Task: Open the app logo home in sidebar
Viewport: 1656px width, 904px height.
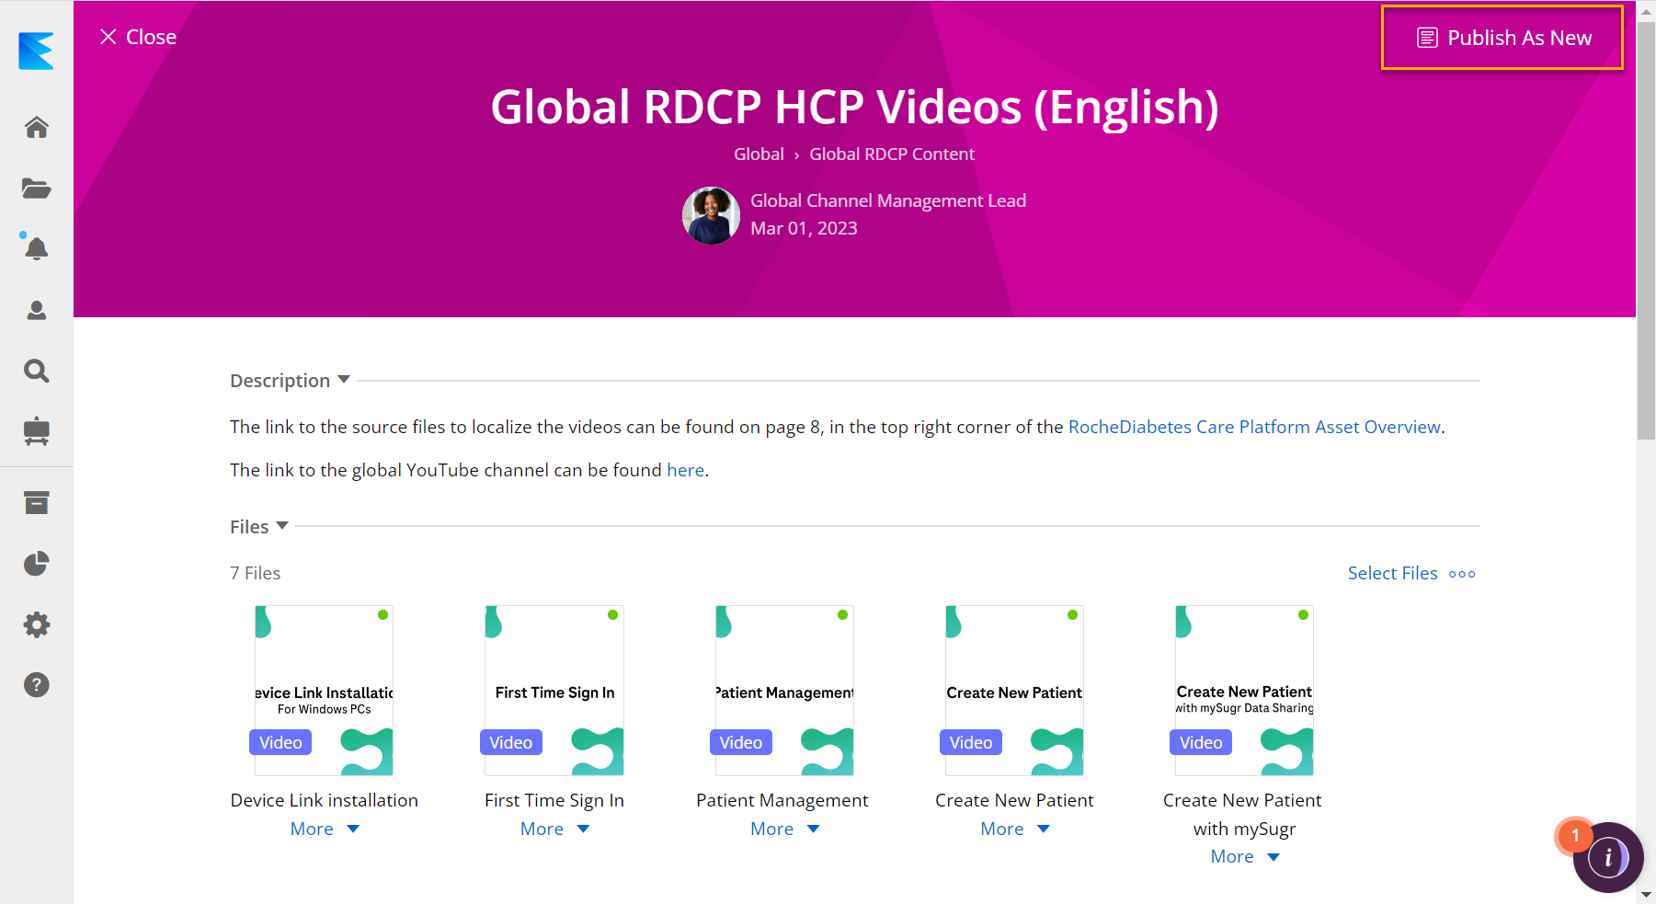Action: pos(36,51)
